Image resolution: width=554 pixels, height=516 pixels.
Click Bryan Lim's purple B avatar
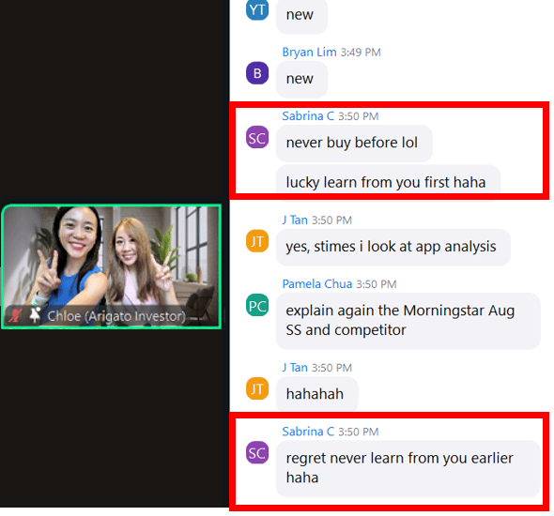257,73
